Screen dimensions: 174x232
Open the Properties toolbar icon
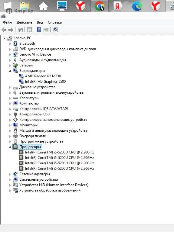pos(29,30)
